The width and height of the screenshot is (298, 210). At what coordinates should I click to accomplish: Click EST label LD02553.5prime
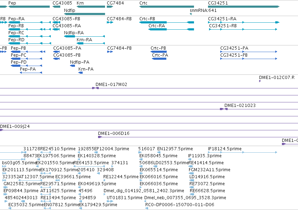click(x=171, y=163)
